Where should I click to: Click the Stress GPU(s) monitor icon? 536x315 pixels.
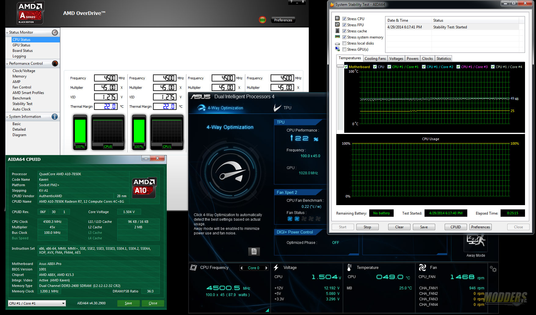[337, 49]
